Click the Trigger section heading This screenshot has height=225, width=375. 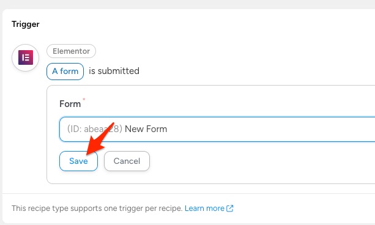point(26,24)
